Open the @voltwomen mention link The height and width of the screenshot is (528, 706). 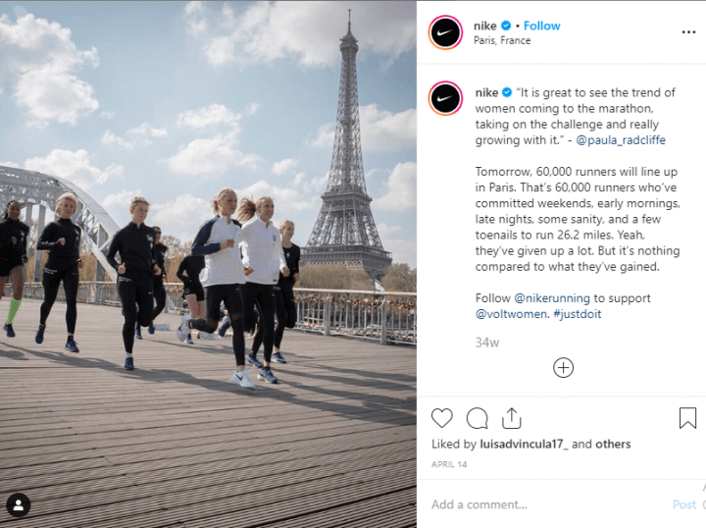(512, 314)
